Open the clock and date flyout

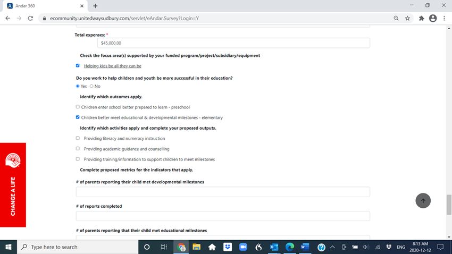420,247
